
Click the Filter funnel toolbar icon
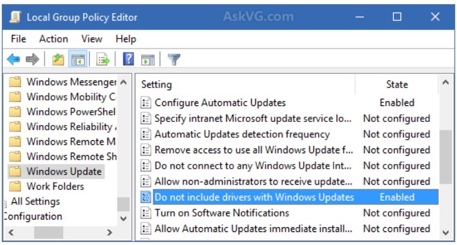(173, 59)
